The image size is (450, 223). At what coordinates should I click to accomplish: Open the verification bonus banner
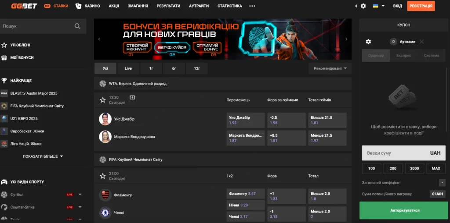(223, 39)
